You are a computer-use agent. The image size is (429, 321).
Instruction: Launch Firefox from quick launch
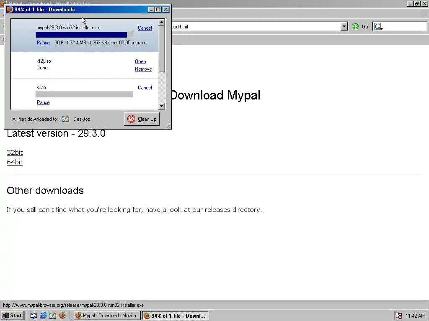62,315
